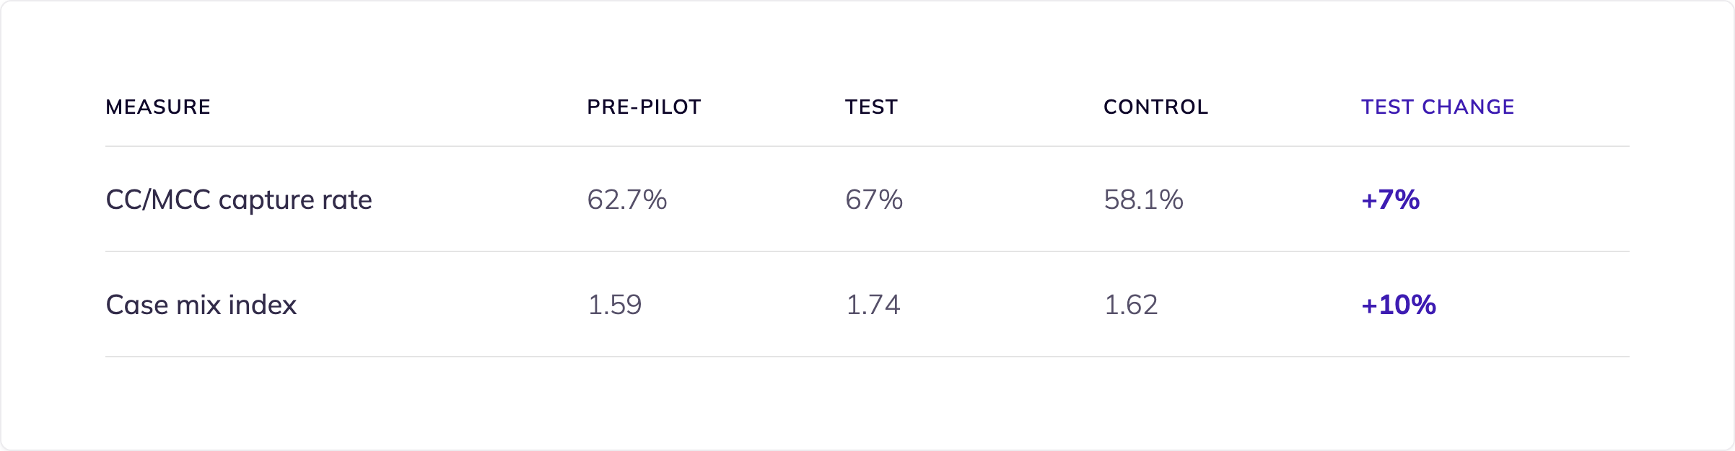Click the 58.1% control value
Image resolution: width=1735 pixels, height=451 pixels.
tap(1144, 200)
